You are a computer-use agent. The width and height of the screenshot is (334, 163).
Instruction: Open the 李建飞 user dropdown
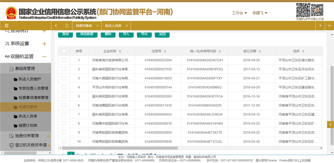click(260, 13)
